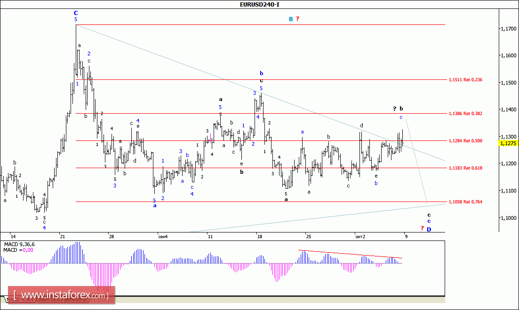Screen dimensions: 519x310
Task: Click the 21 date marker on time axis
Action: [63, 236]
